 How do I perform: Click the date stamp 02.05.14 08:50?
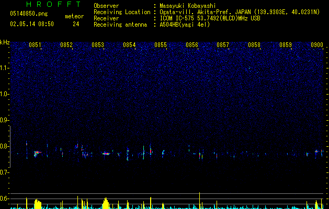click(x=32, y=24)
